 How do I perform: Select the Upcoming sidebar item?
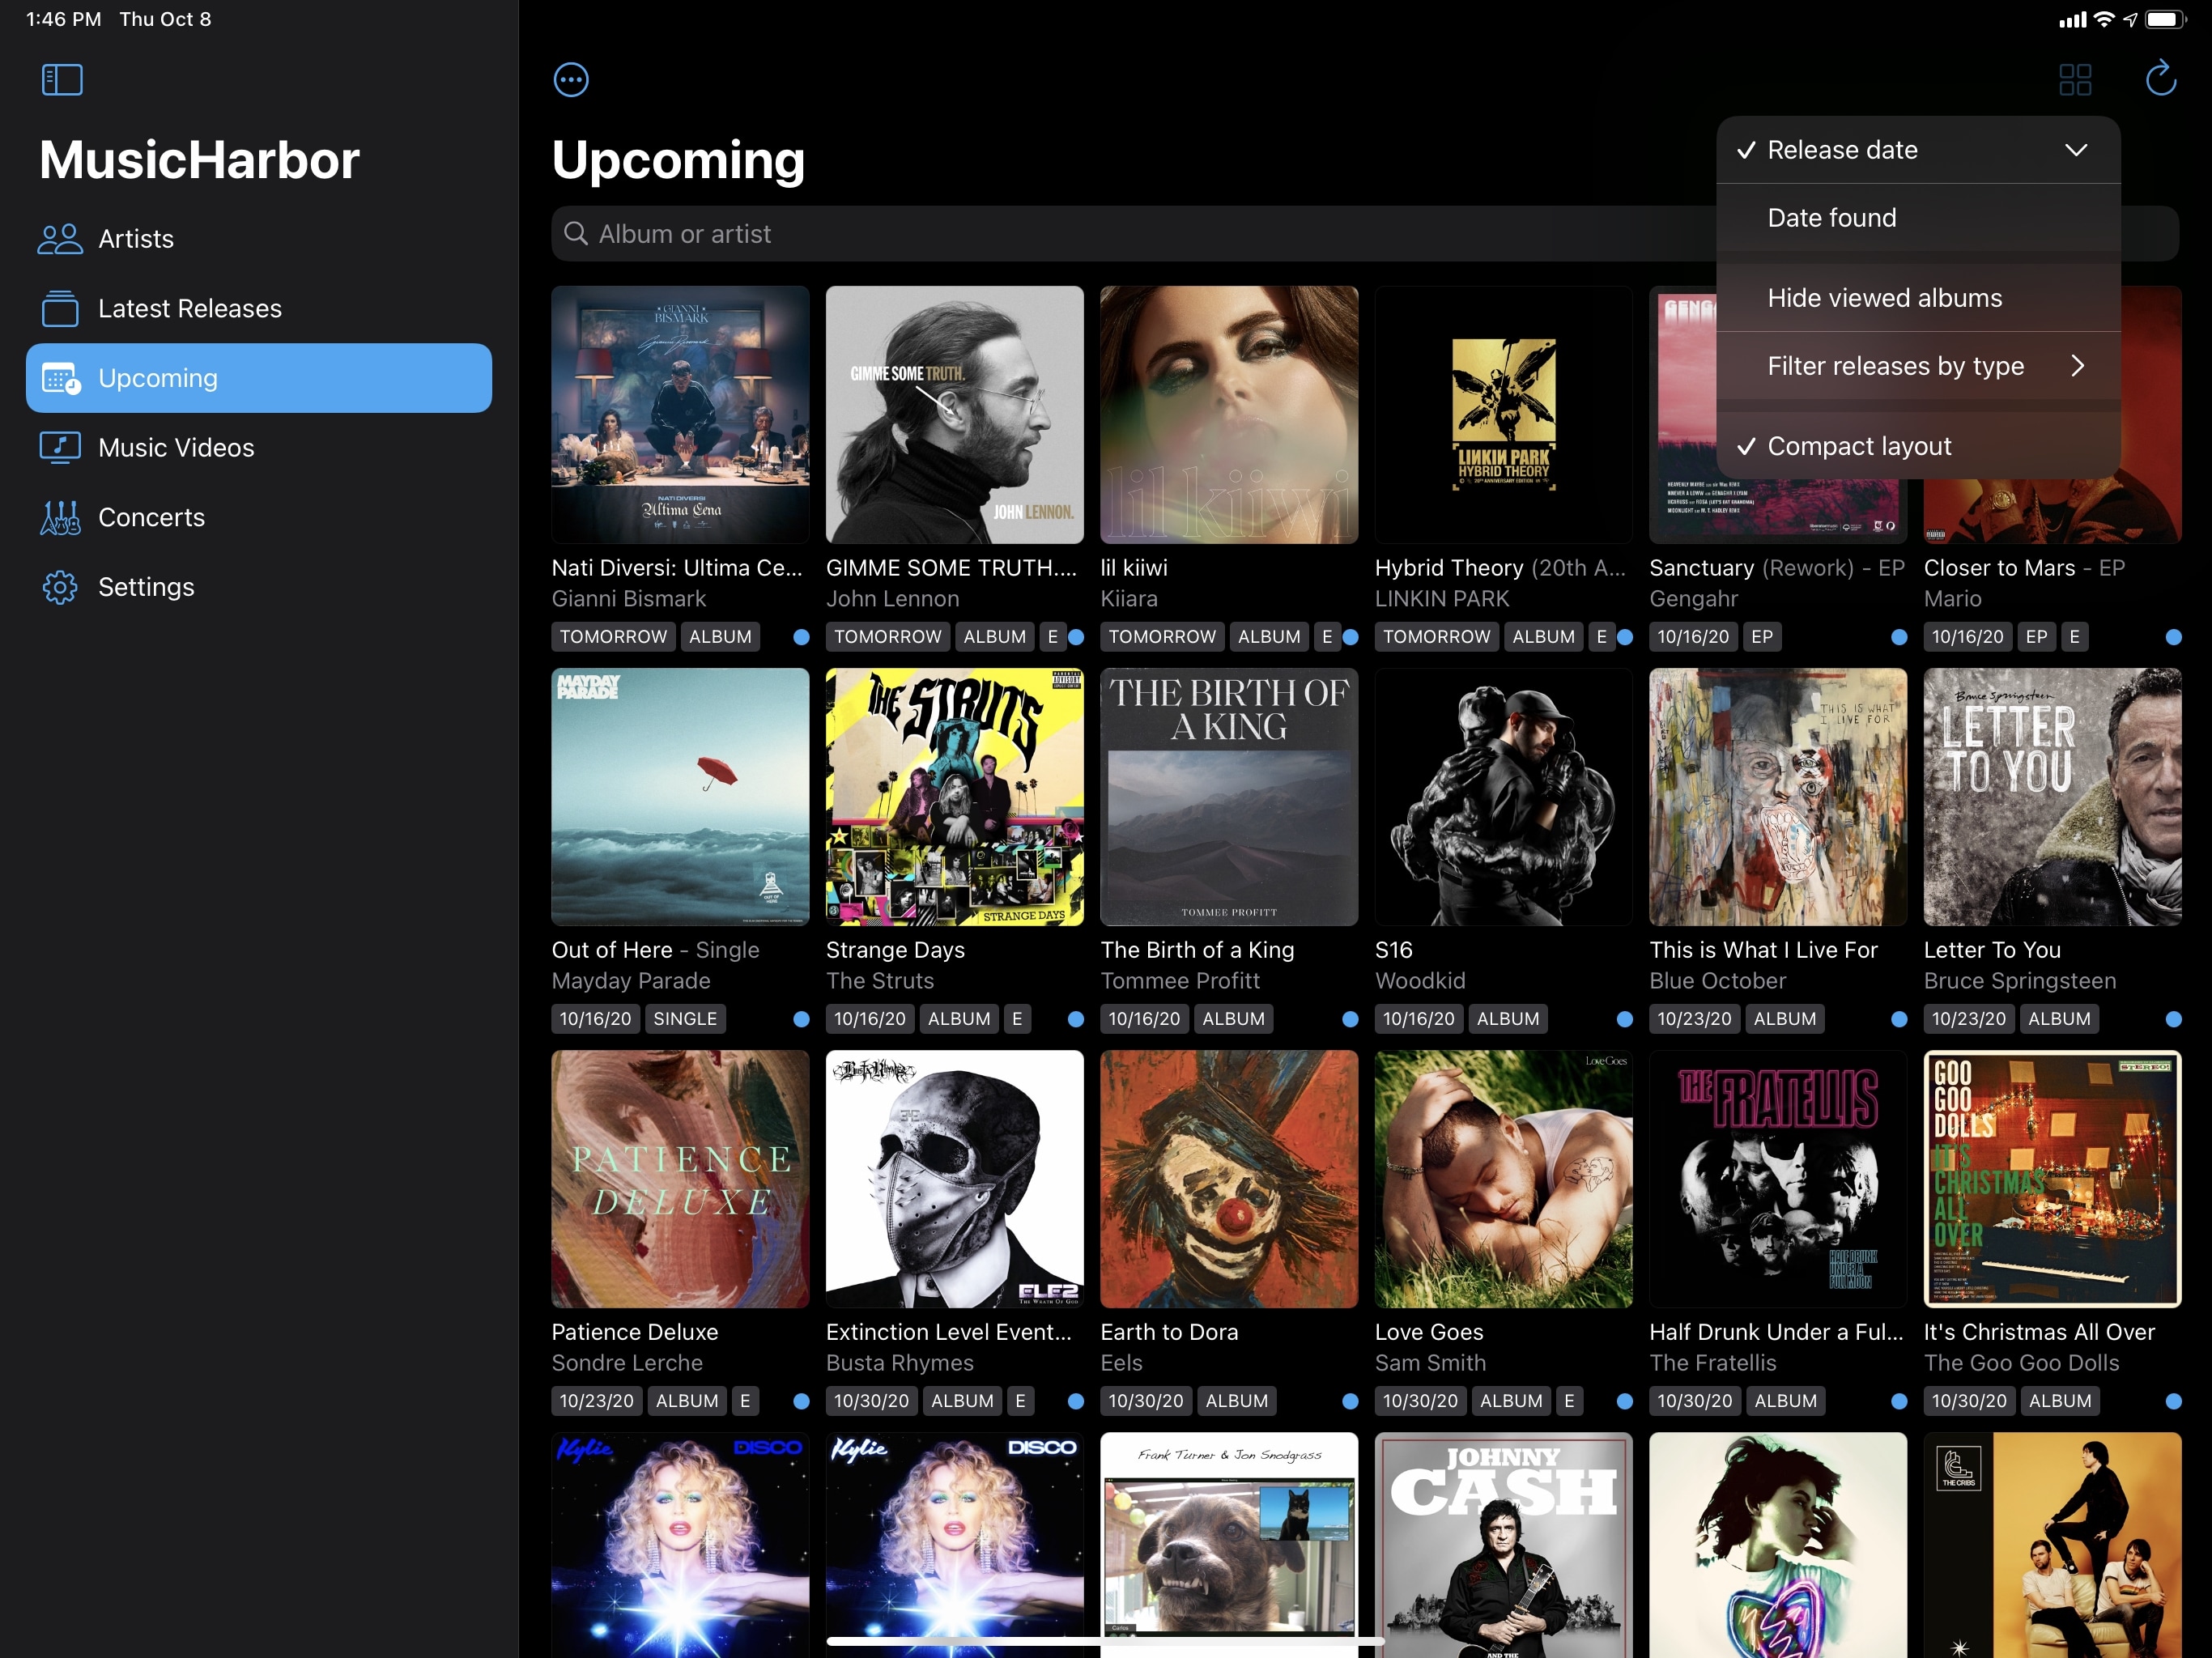click(x=259, y=378)
